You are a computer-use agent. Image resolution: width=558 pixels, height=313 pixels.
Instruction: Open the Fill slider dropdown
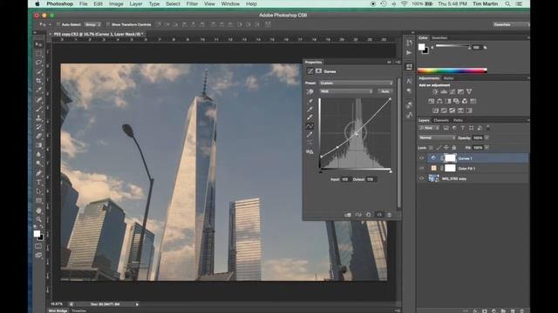487,148
